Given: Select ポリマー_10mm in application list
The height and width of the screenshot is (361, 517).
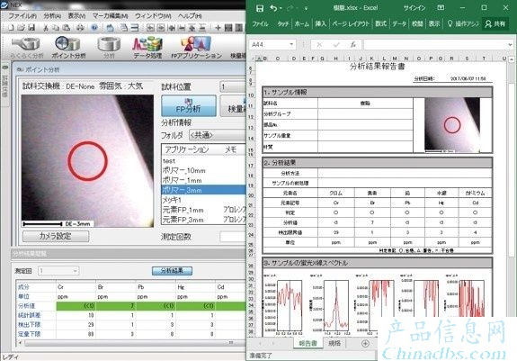Looking at the screenshot, I should click(184, 171).
